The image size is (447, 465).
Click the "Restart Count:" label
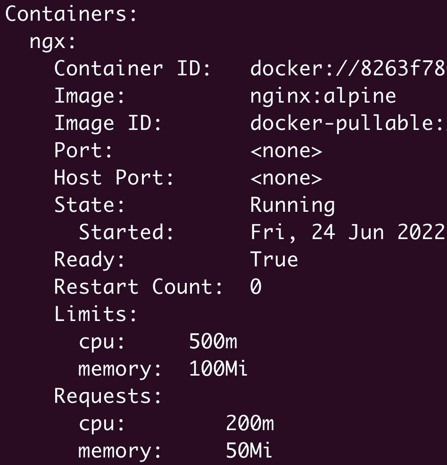coord(138,287)
